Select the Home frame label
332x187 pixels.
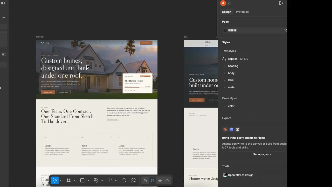tap(40, 37)
